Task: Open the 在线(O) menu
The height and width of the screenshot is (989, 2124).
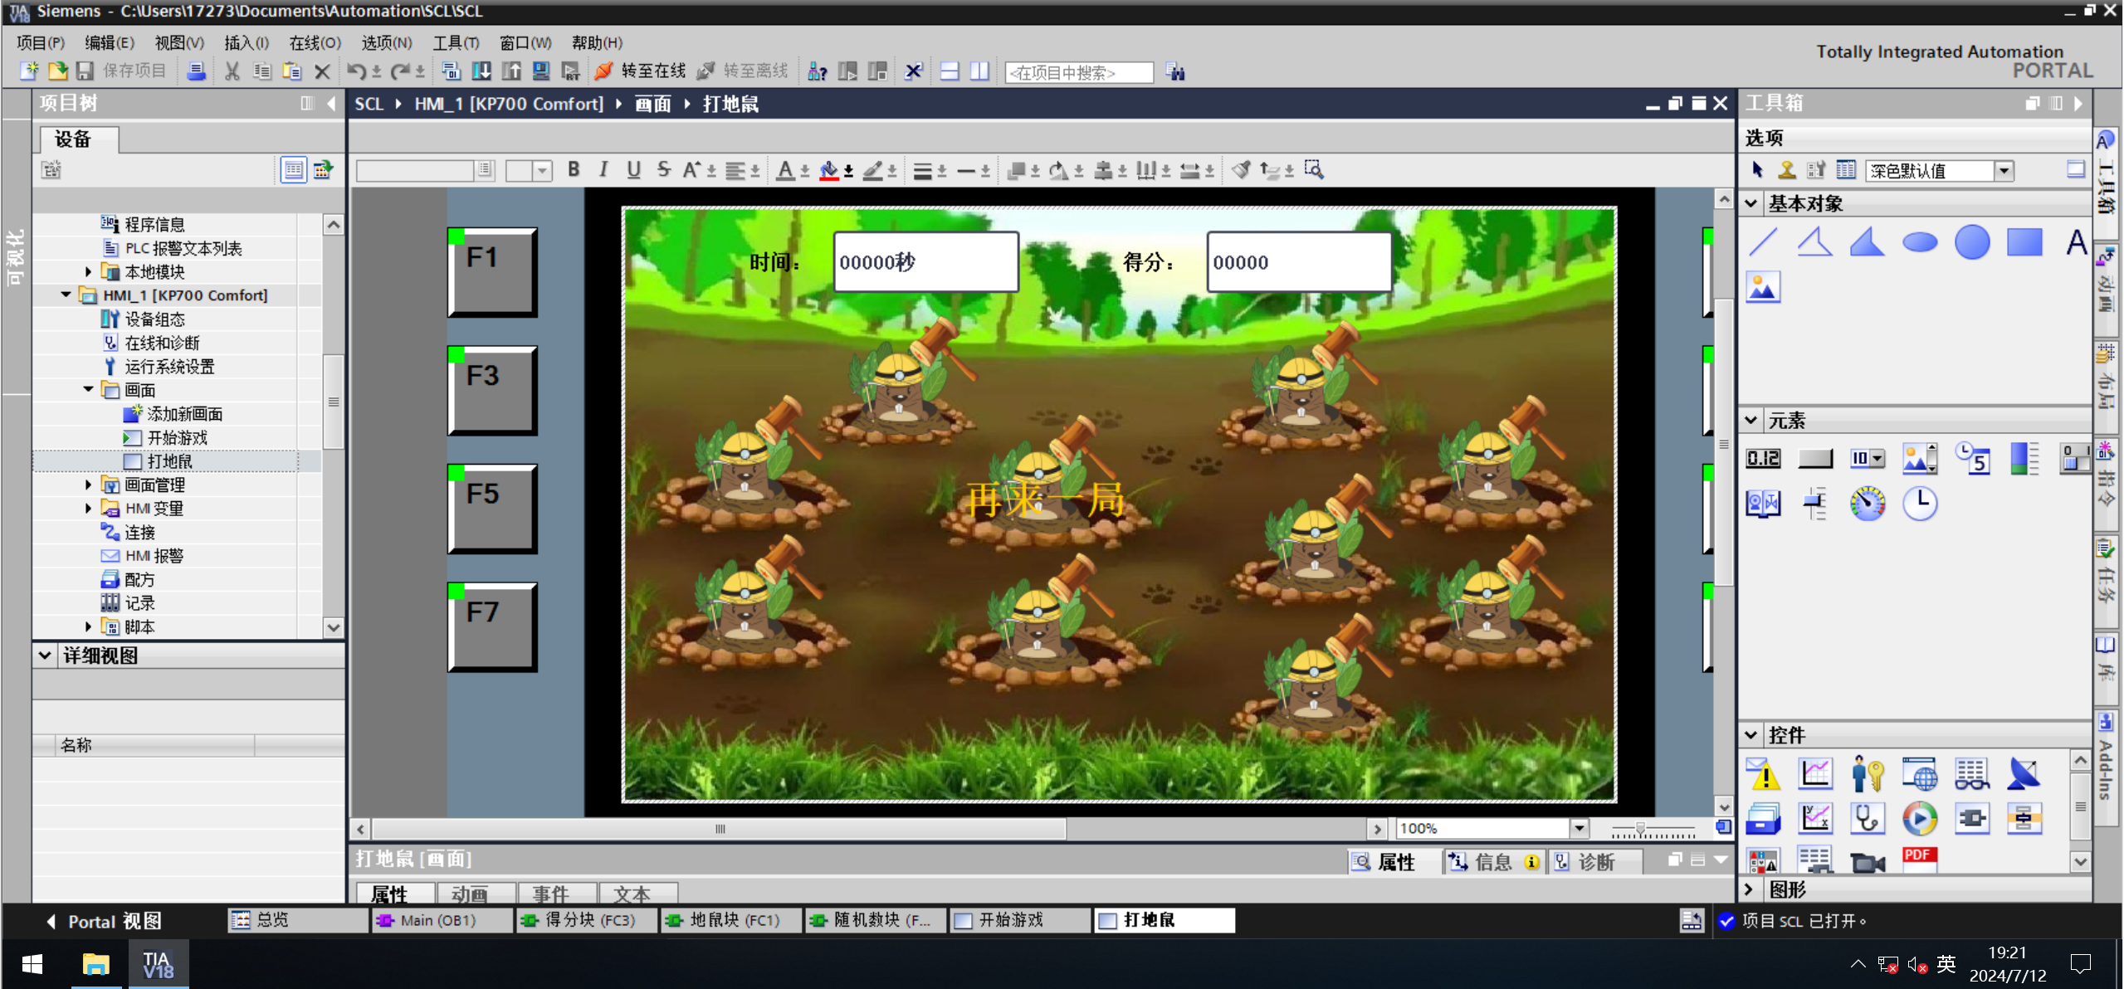Action: [x=314, y=42]
